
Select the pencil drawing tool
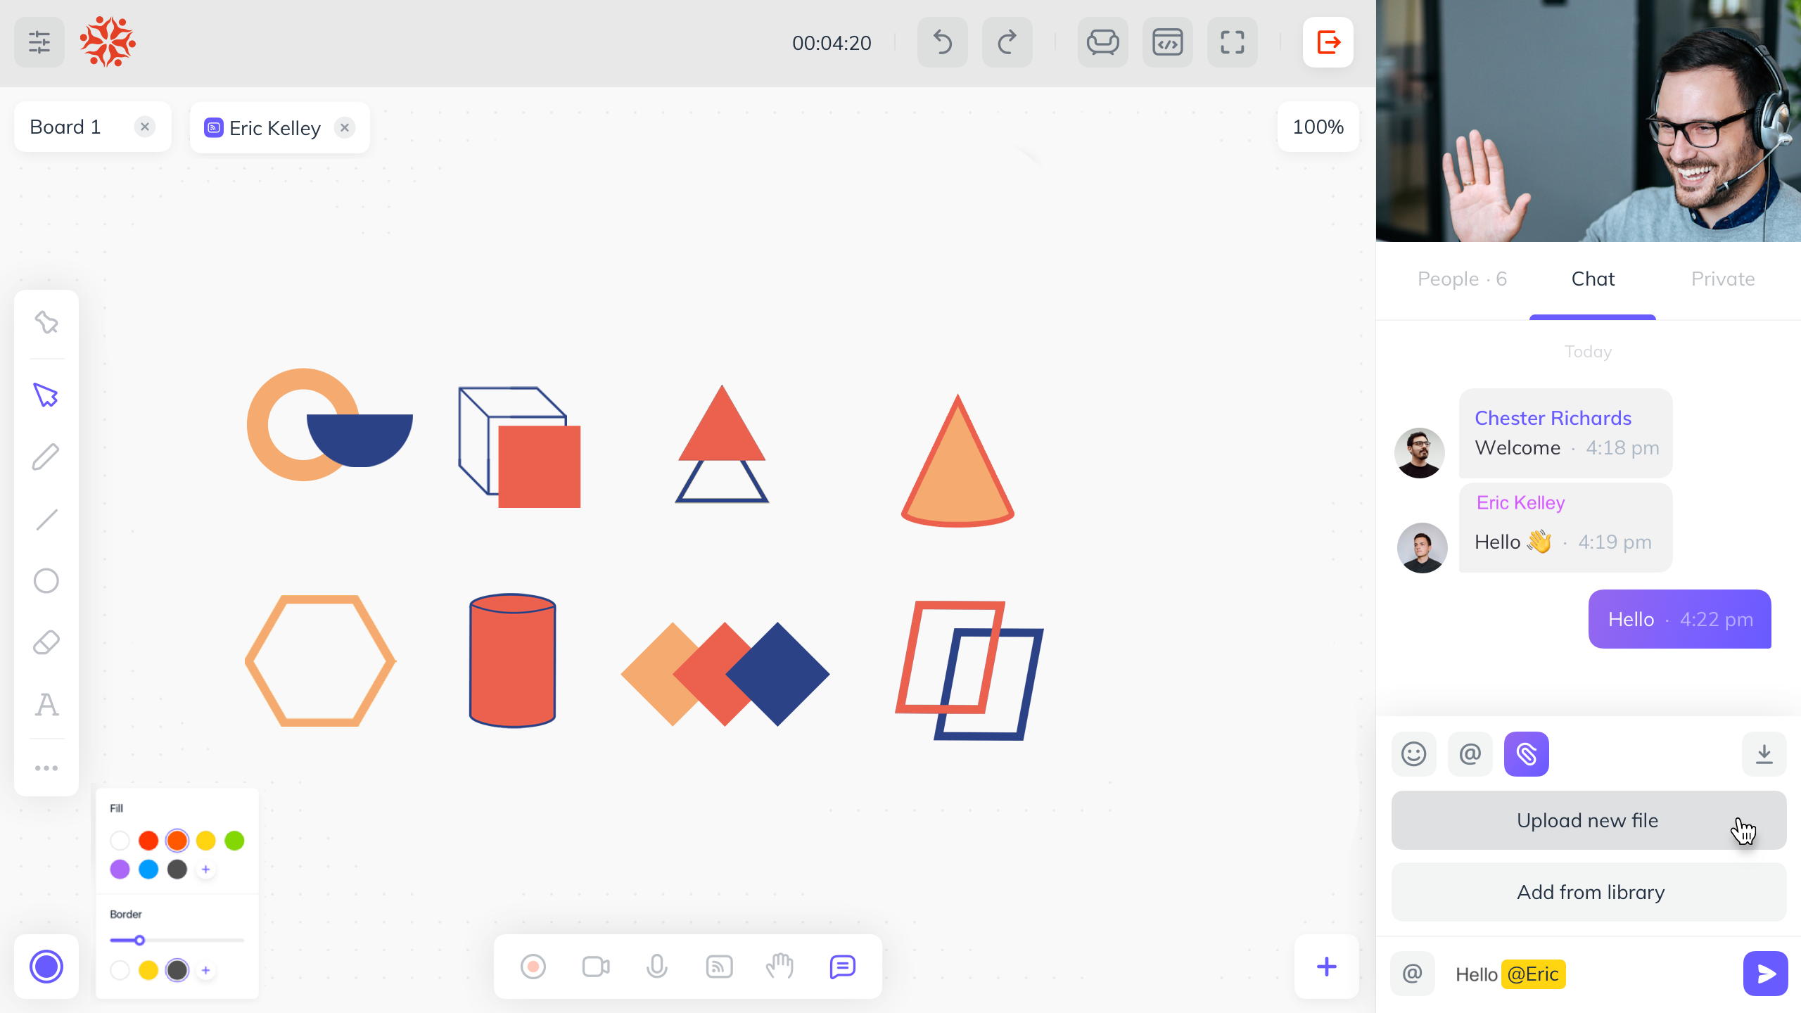coord(46,457)
